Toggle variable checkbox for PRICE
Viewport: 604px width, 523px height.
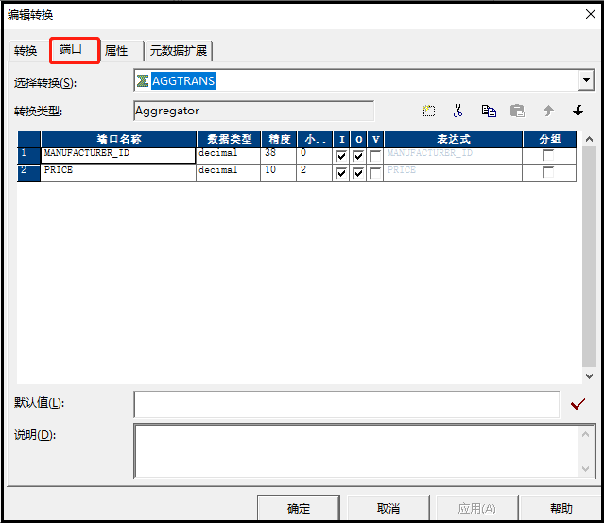(375, 173)
